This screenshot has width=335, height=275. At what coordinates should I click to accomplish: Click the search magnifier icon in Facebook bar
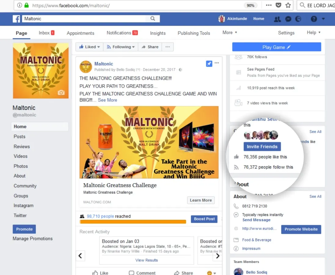pyautogui.click(x=153, y=19)
